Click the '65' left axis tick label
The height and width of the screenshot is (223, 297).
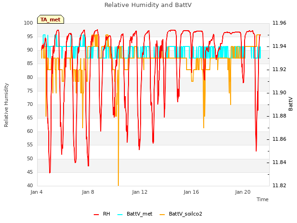tap(30, 118)
